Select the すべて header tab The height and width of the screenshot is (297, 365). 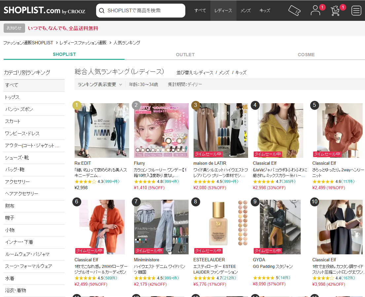[200, 11]
